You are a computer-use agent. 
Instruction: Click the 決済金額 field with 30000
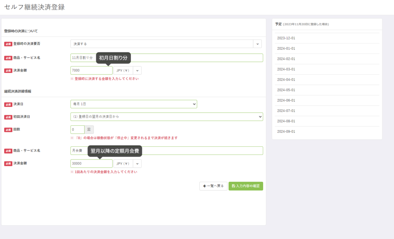pyautogui.click(x=91, y=164)
